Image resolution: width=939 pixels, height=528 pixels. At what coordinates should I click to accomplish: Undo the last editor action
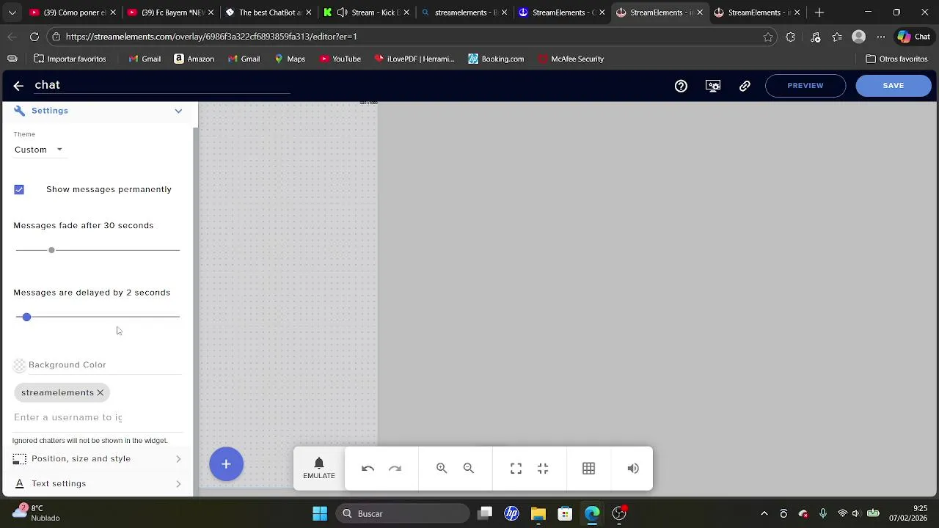[x=368, y=469]
